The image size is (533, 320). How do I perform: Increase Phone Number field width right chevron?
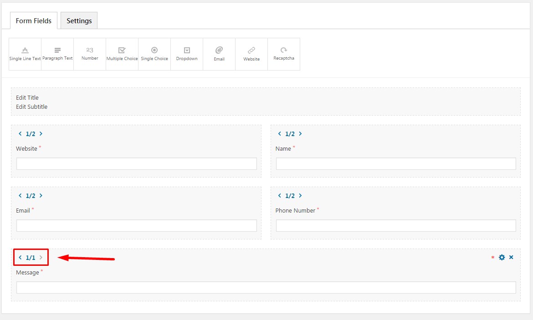pos(301,196)
